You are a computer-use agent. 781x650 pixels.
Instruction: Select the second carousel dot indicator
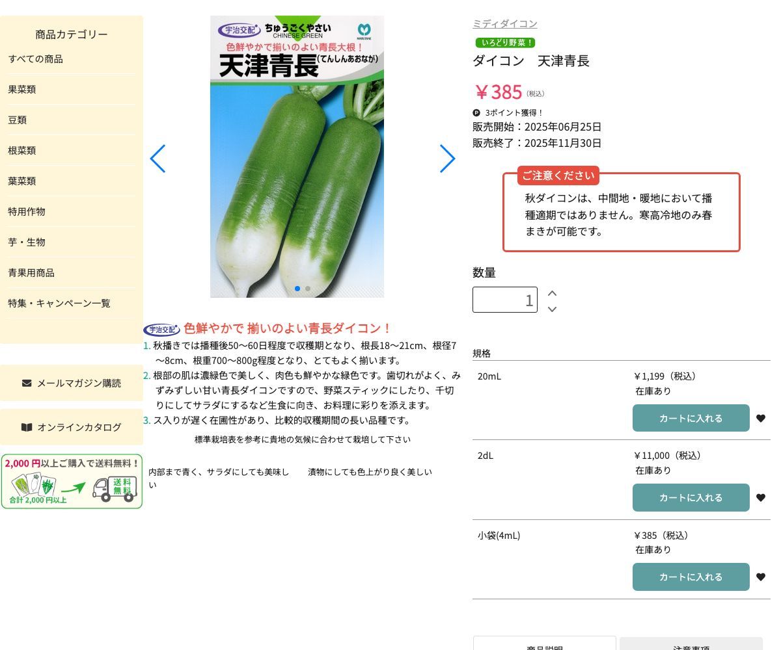(x=308, y=289)
